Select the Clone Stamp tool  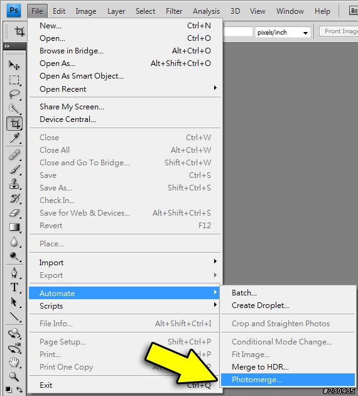click(14, 184)
